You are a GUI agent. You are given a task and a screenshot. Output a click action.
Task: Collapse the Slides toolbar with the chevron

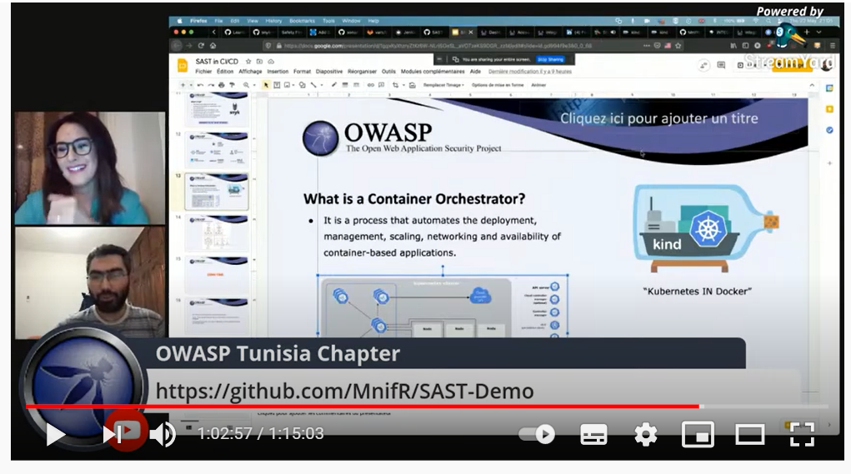[x=812, y=85]
